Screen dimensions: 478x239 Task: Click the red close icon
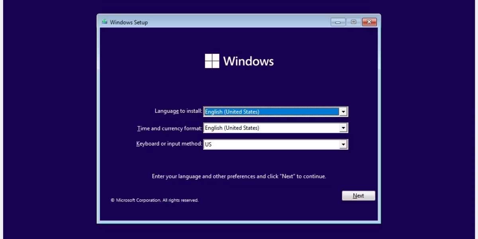pyautogui.click(x=368, y=22)
